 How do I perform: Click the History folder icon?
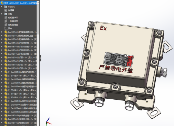pos(6,7)
